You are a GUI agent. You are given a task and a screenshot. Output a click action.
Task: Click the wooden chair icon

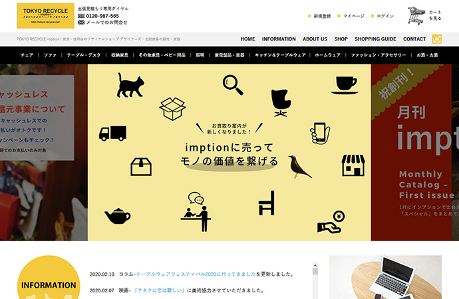tap(267, 203)
